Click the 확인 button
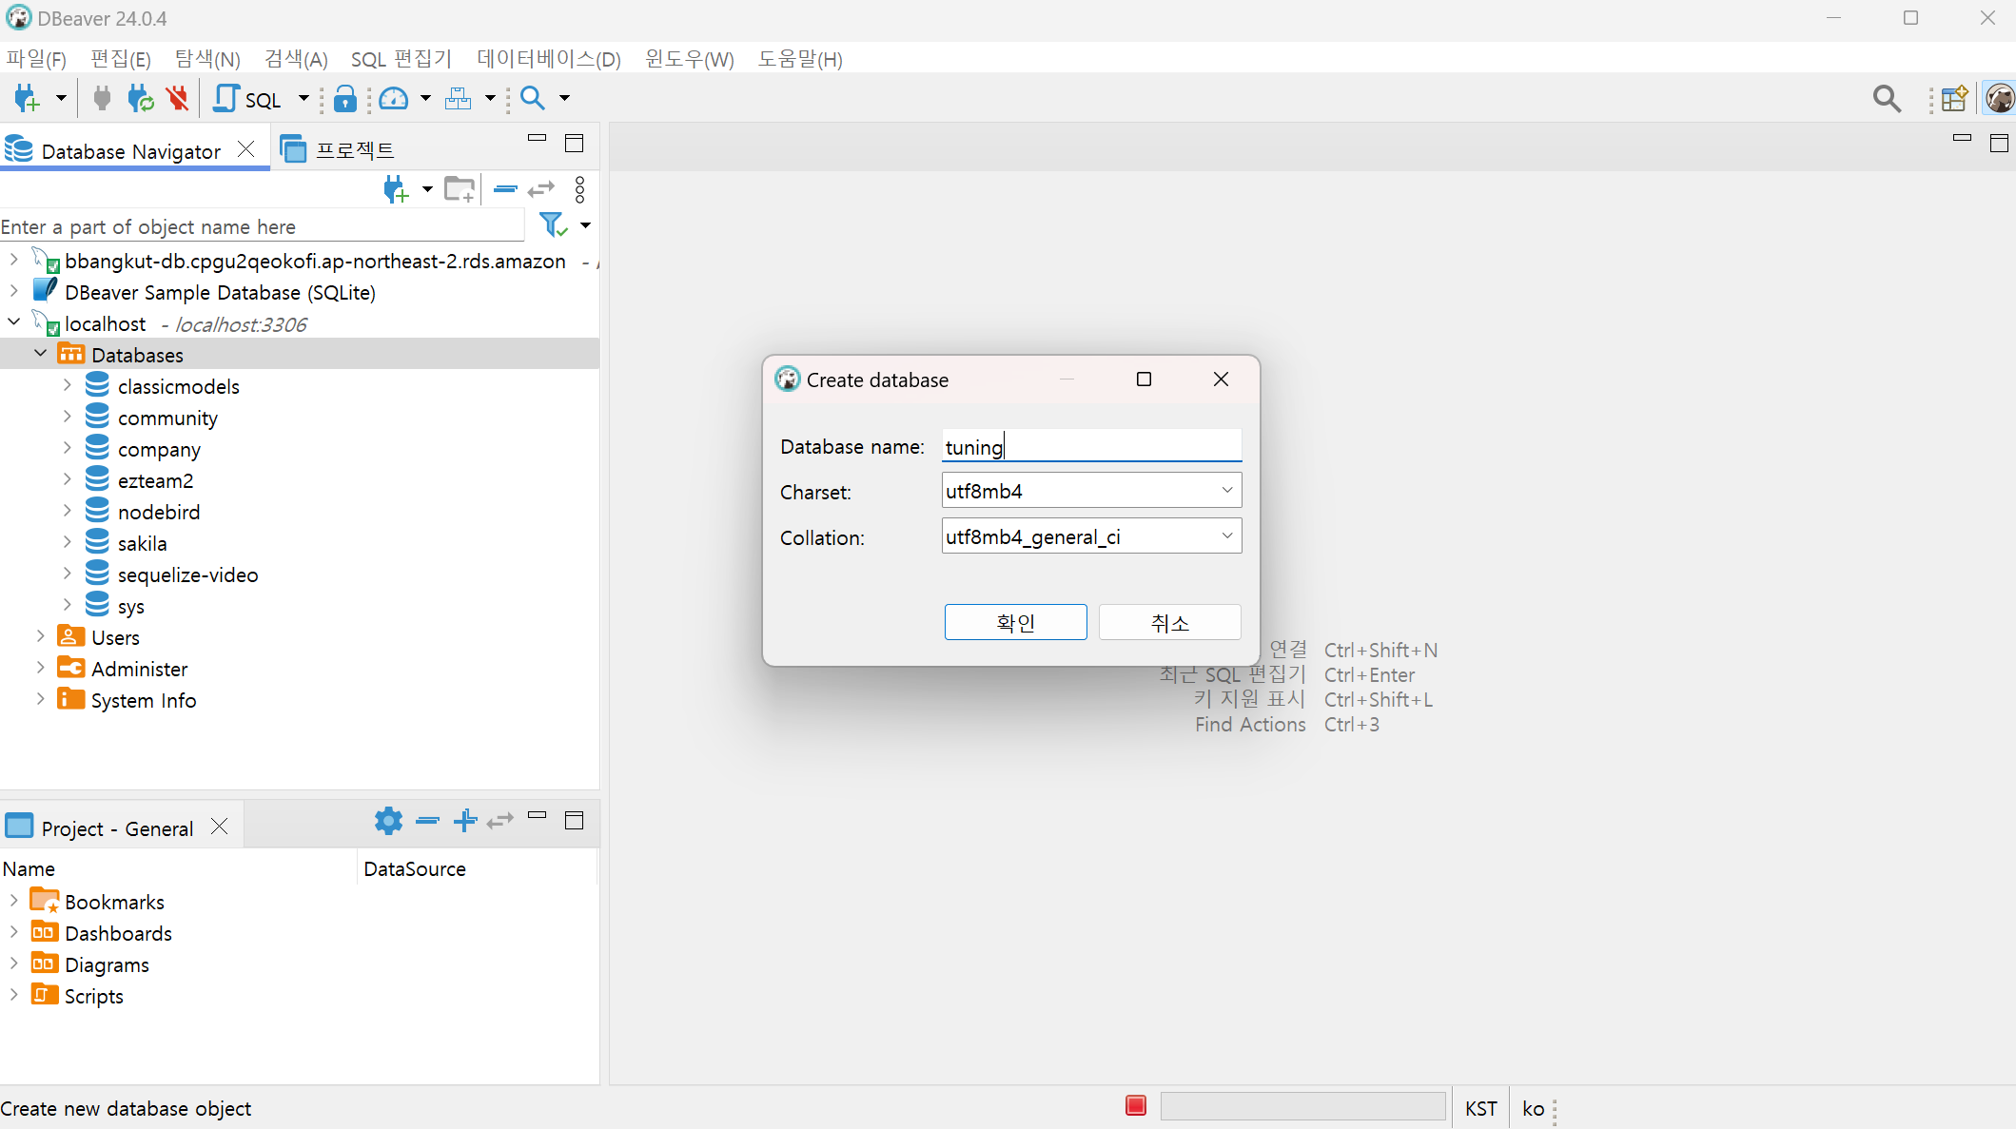 click(1015, 623)
